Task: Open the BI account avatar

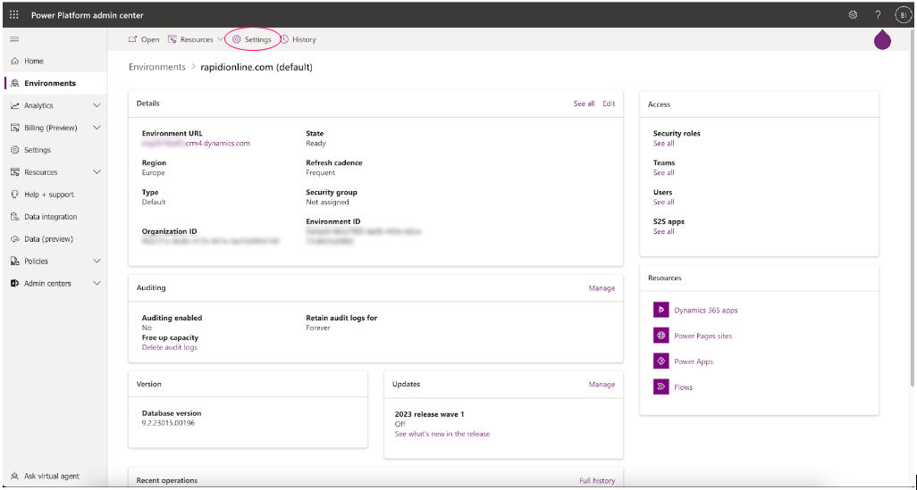Action: (904, 15)
